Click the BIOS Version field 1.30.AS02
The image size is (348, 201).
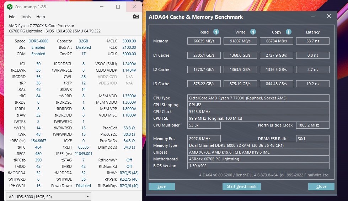[x=258, y=166]
